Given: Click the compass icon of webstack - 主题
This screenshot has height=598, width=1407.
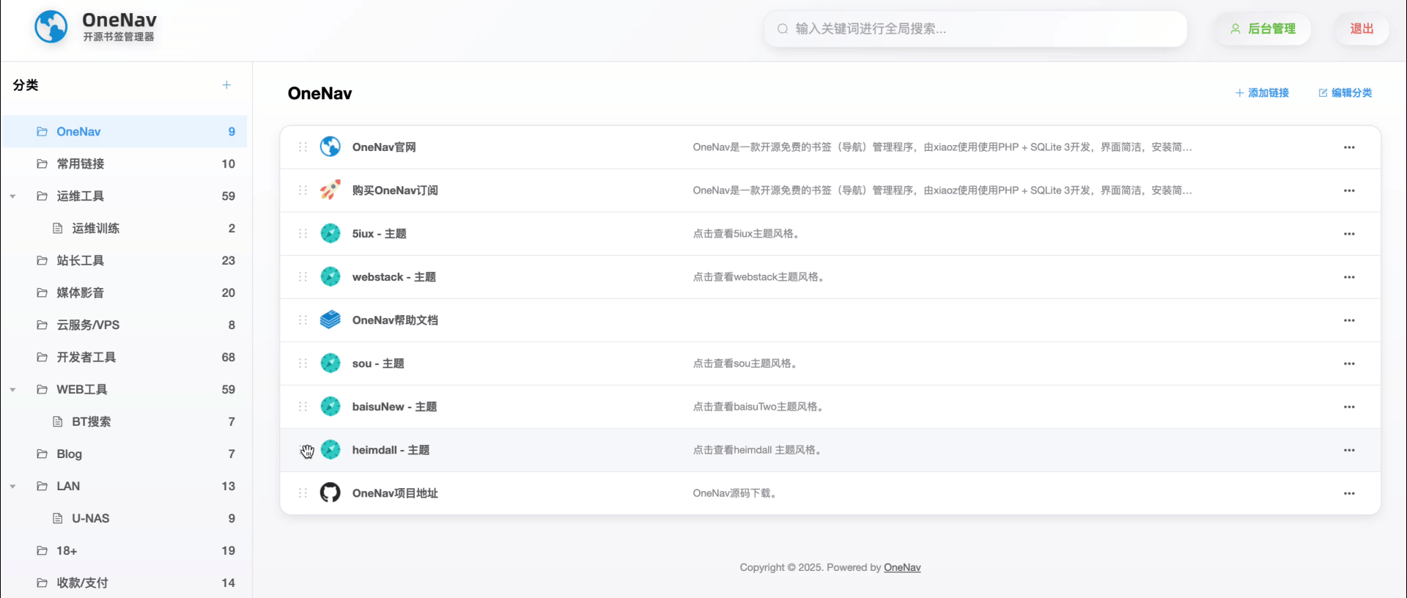Looking at the screenshot, I should tap(330, 276).
